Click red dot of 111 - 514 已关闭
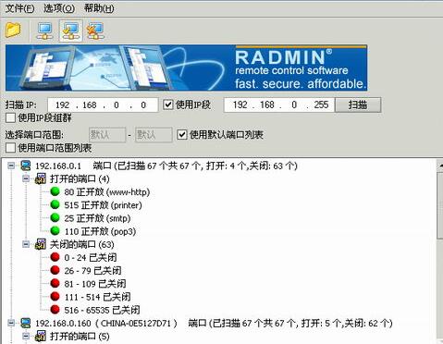 [x=55, y=296]
